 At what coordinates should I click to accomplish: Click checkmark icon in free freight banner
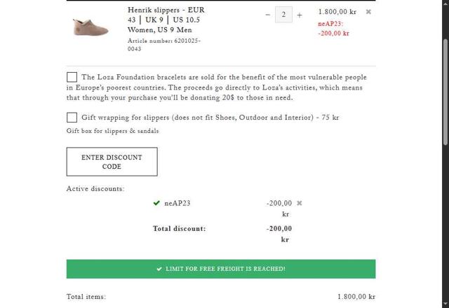point(159,269)
